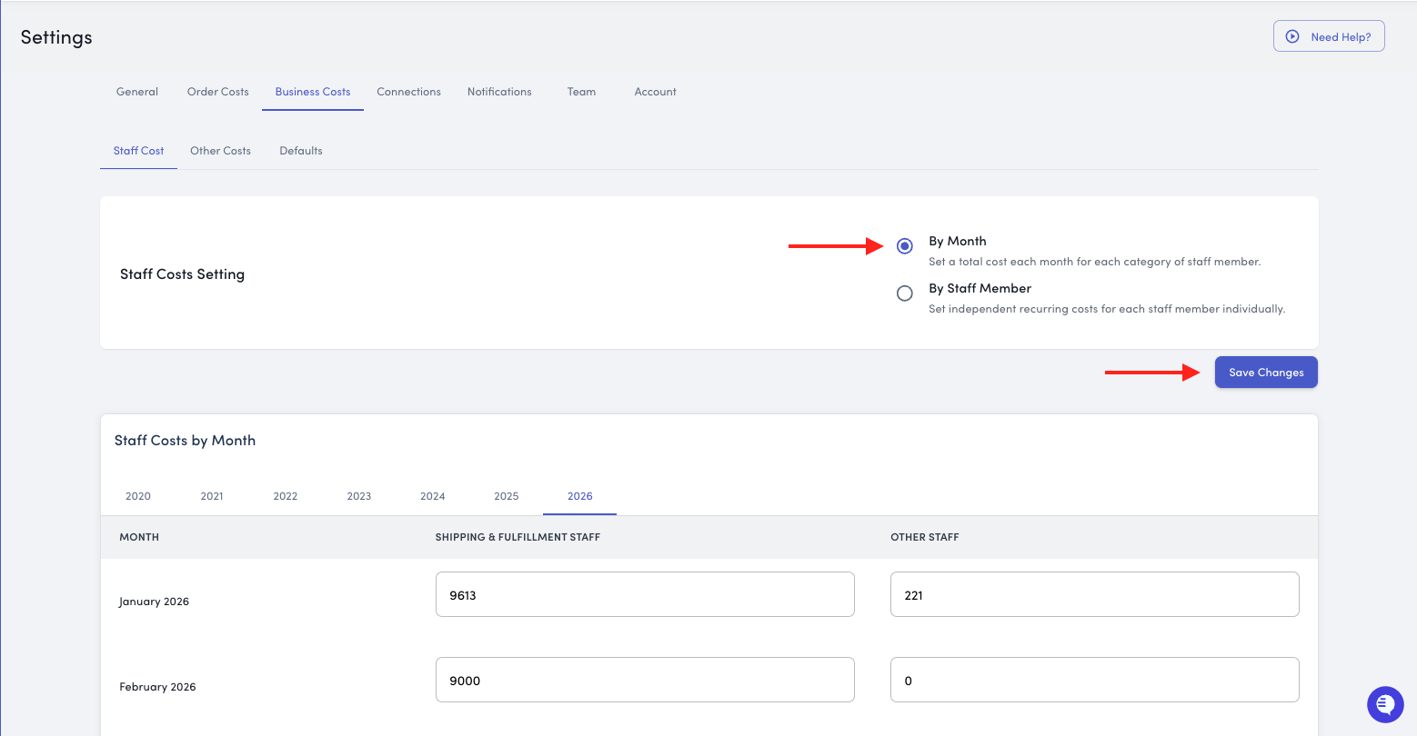Focus February 2026 Shipping & Fulfillment input
The height and width of the screenshot is (736, 1417).
[645, 681]
